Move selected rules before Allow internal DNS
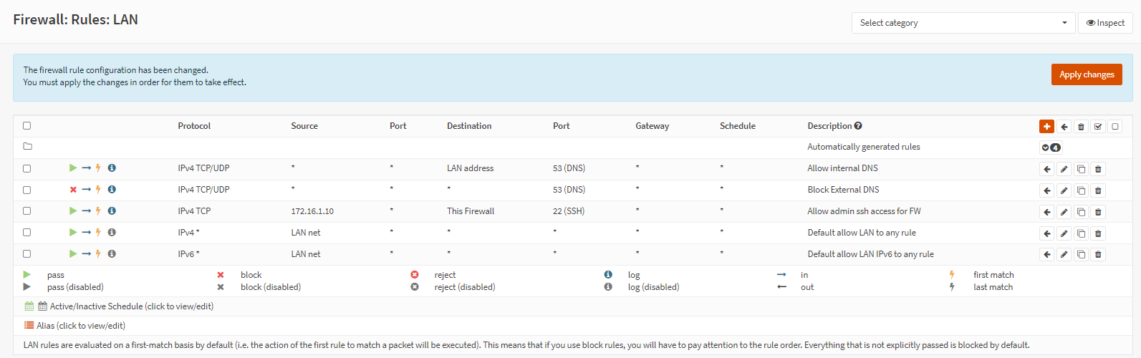Image resolution: width=1141 pixels, height=358 pixels. click(x=1047, y=170)
